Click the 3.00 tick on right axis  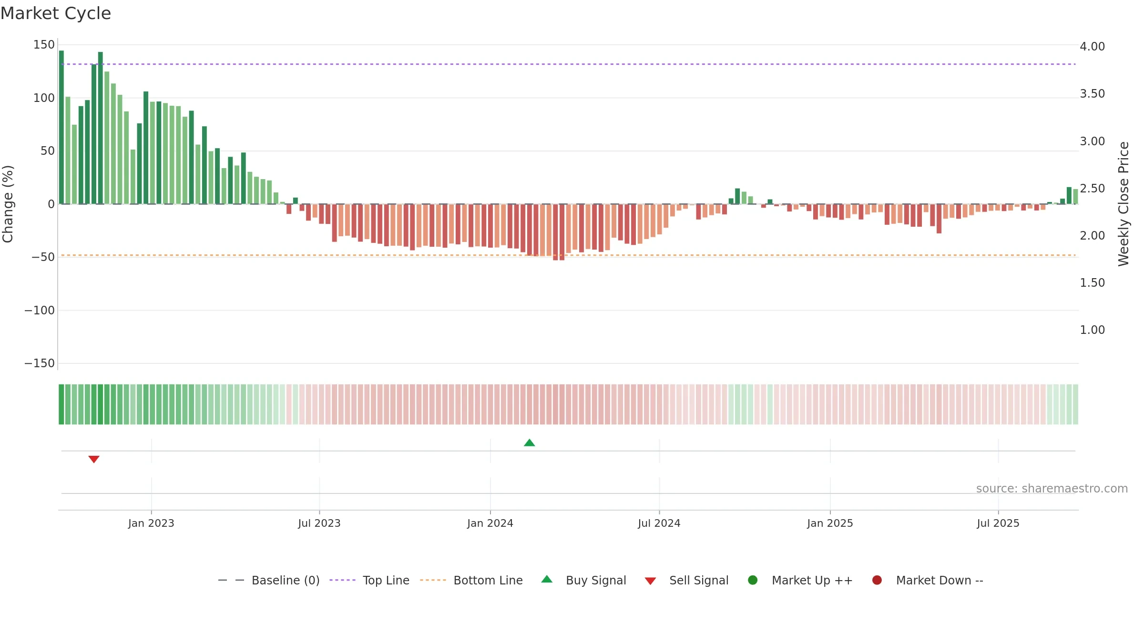pos(1093,141)
